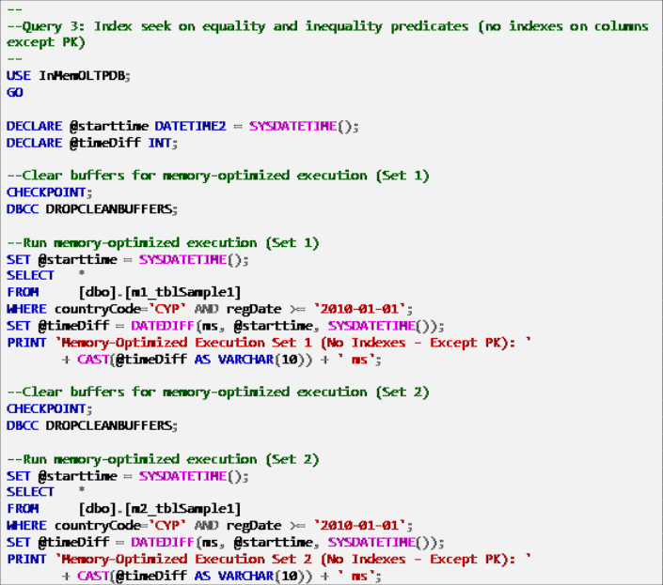Click the "--Run memory-optimized execution (Set 1)" comment

(x=163, y=243)
